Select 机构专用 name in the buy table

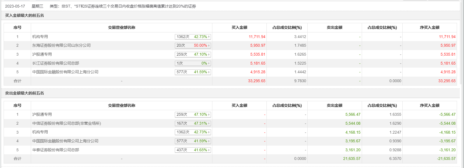(40, 37)
